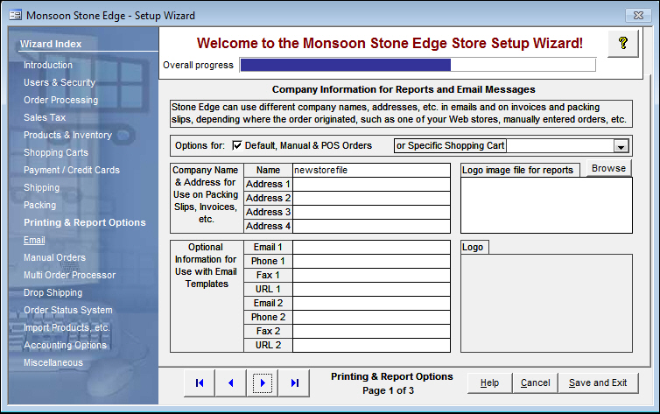
Task: Select Shopping Carts in Wizard Index
Action: [56, 152]
